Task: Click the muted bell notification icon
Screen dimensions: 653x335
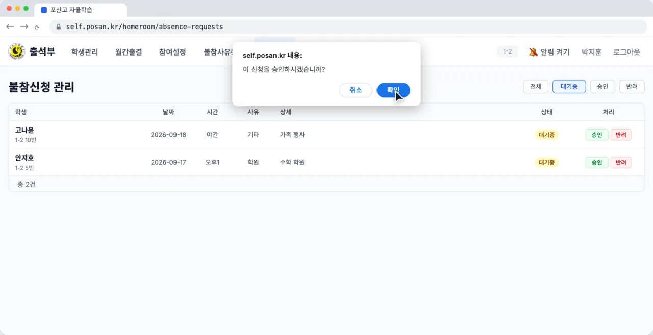Action: (x=533, y=51)
